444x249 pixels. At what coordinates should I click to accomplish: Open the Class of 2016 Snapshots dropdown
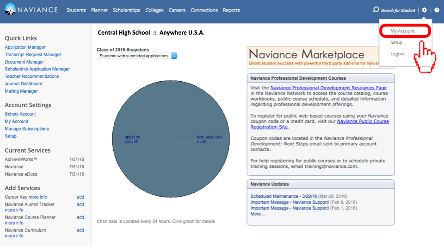pyautogui.click(x=137, y=56)
